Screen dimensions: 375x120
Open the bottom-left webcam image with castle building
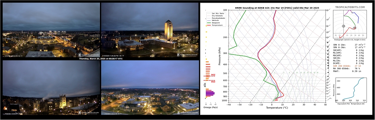(51, 88)
